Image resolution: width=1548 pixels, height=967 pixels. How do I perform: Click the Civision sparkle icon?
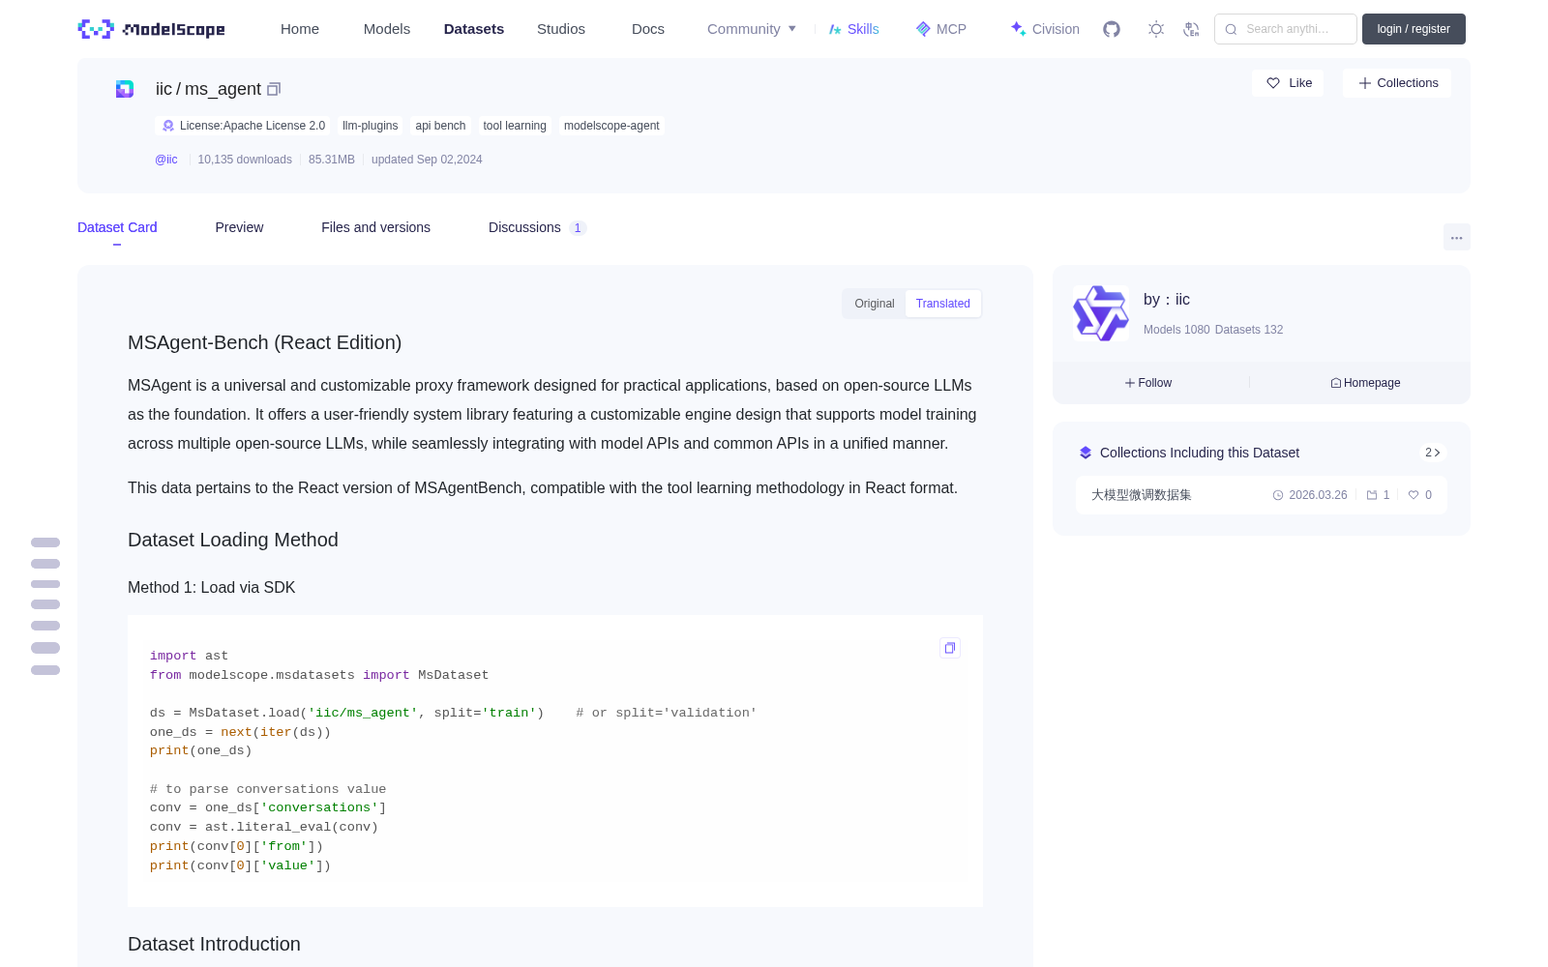click(1018, 29)
